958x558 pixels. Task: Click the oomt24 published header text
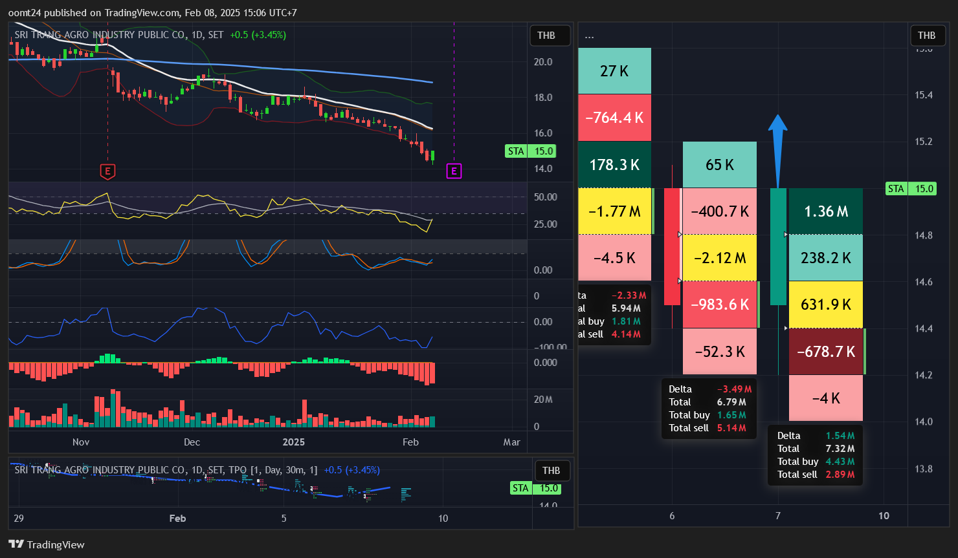click(153, 12)
